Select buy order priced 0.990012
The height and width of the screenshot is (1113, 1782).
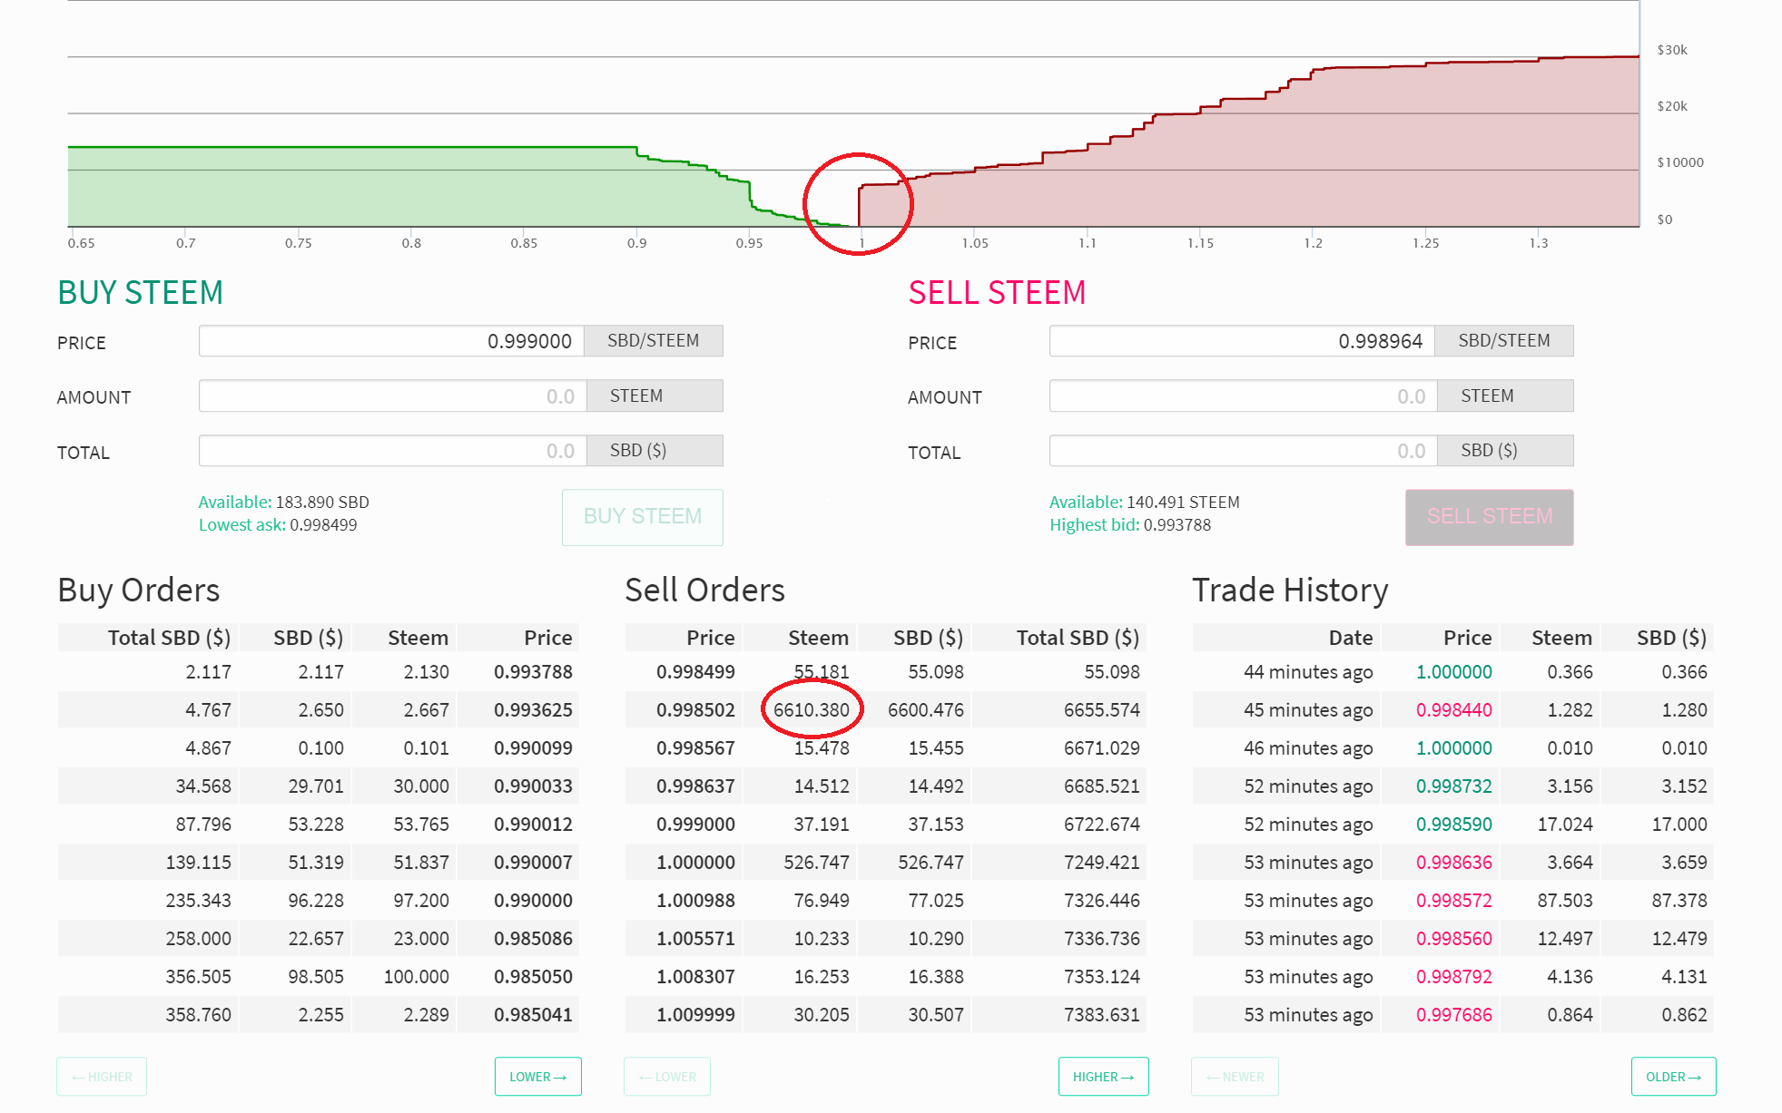319,825
